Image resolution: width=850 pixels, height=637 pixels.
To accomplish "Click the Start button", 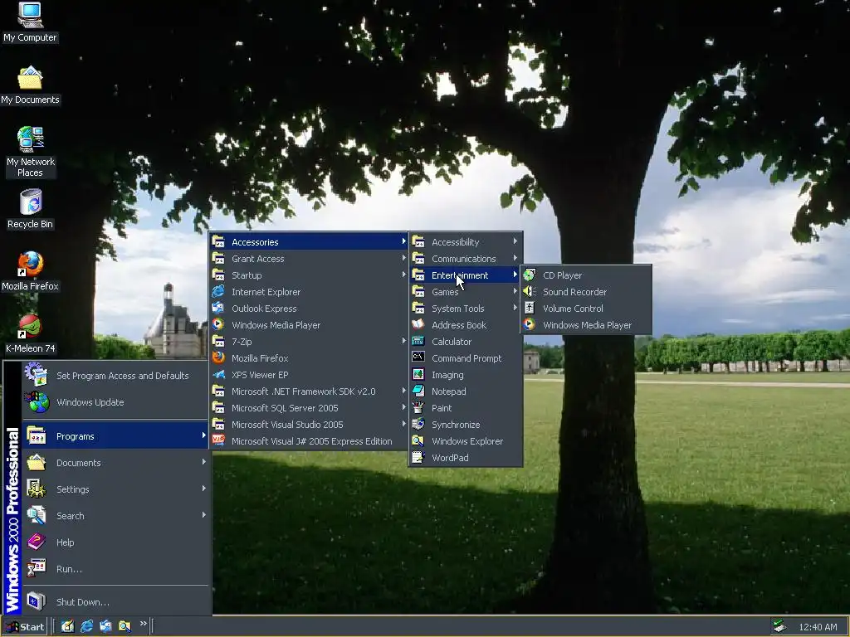I will tap(25, 627).
